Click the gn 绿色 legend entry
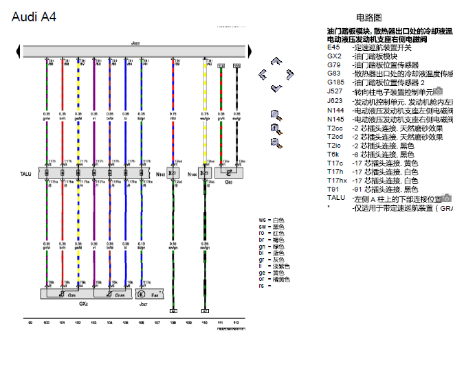This screenshot has width=453, height=388. [272, 247]
